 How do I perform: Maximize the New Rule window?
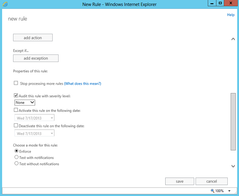[x=220, y=3]
